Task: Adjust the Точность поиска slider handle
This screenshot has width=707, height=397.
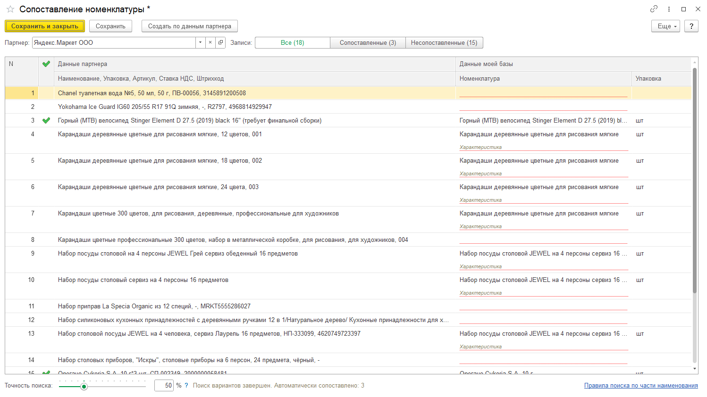Action: 84,387
